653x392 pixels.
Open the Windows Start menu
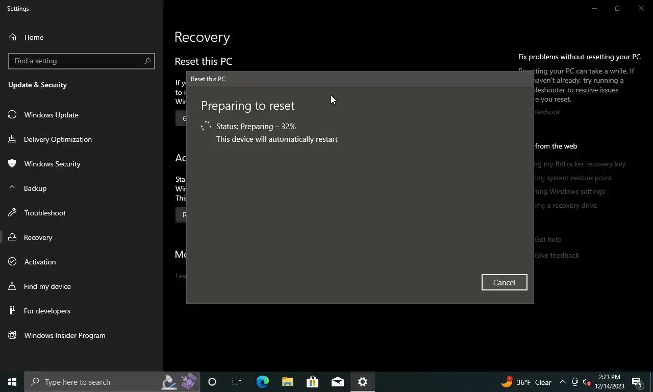[12, 382]
